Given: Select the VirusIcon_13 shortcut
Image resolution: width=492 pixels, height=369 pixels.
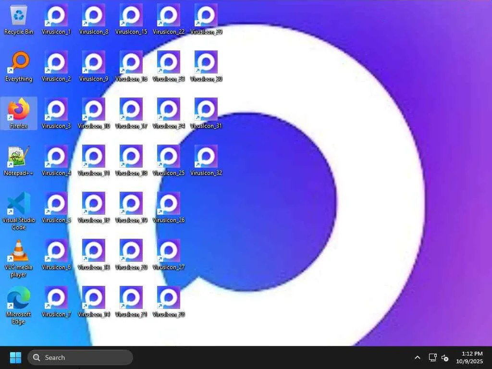Looking at the screenshot, I should 94,255.
